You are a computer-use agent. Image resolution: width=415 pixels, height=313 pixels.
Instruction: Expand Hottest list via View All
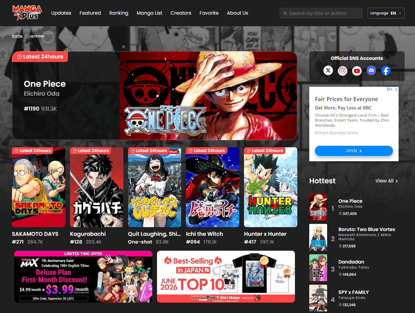click(x=386, y=181)
